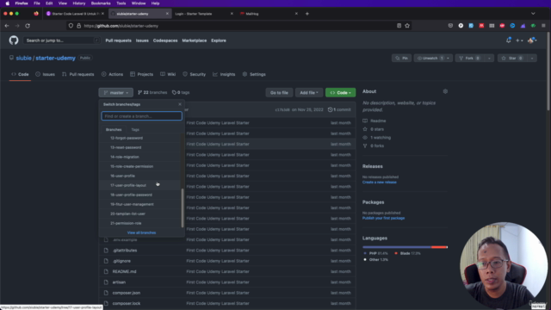Fork this repository

coord(470,58)
